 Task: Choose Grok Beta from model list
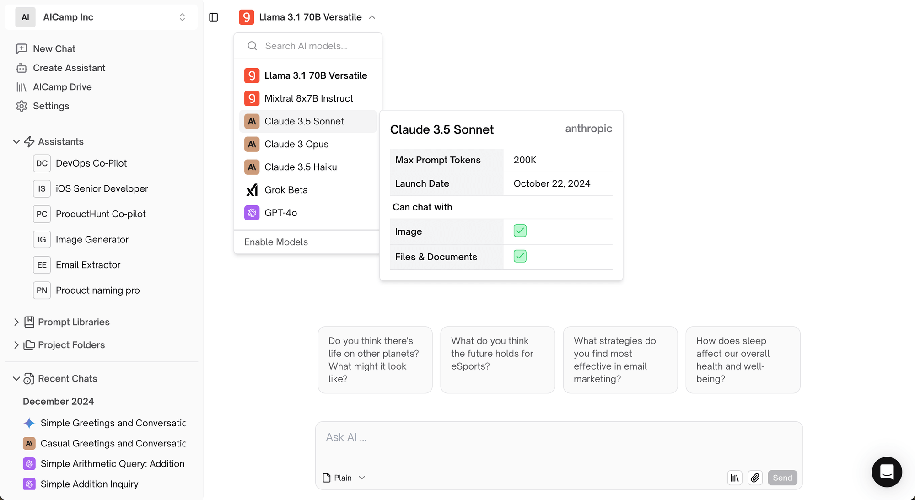point(286,190)
